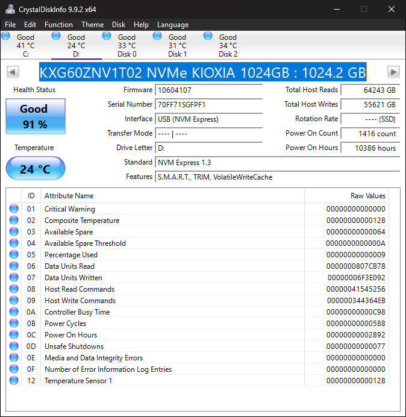Click the KXG60ZNV1T02 NVMe KIOXIA disk title

[203, 72]
